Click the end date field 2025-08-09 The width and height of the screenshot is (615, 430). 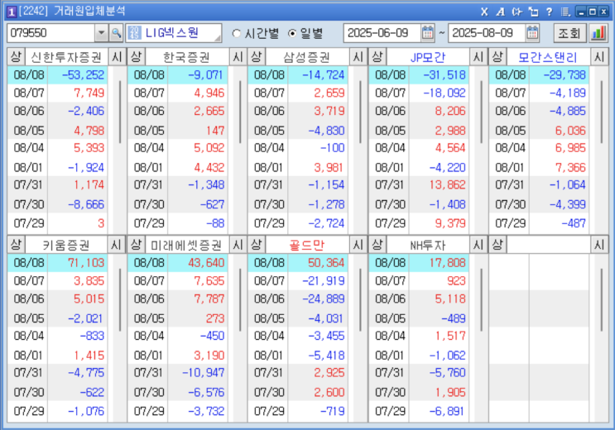pyautogui.click(x=487, y=33)
